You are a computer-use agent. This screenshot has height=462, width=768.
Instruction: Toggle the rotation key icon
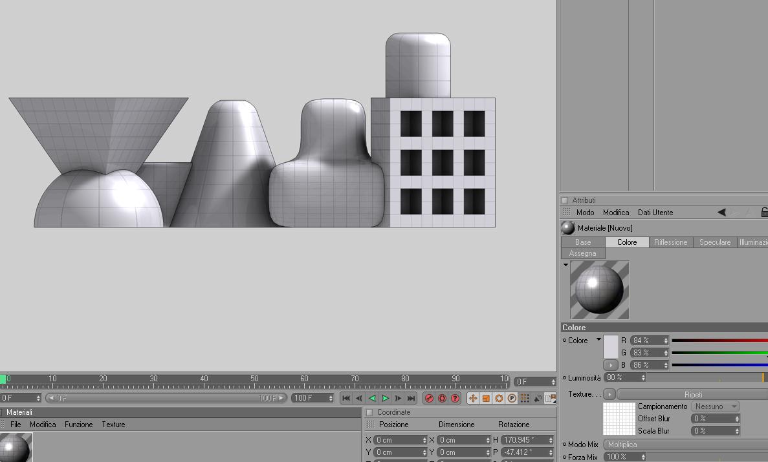pyautogui.click(x=499, y=399)
